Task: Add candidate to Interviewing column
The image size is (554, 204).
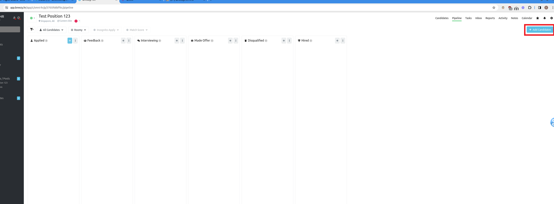Action: [177, 41]
